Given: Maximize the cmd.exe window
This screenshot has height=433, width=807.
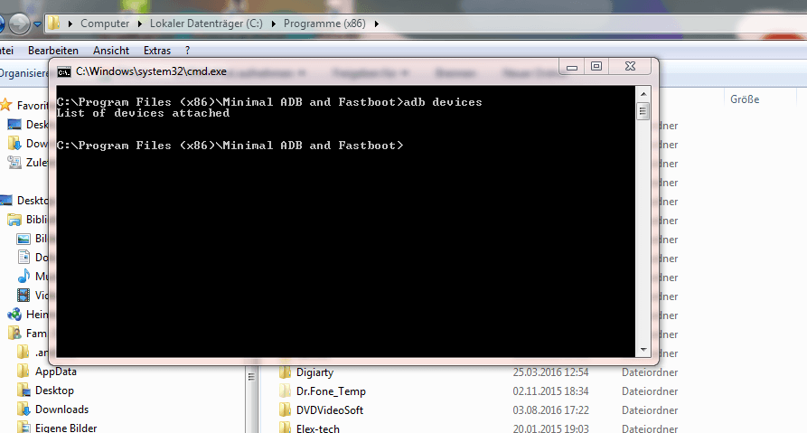Looking at the screenshot, I should tap(596, 66).
